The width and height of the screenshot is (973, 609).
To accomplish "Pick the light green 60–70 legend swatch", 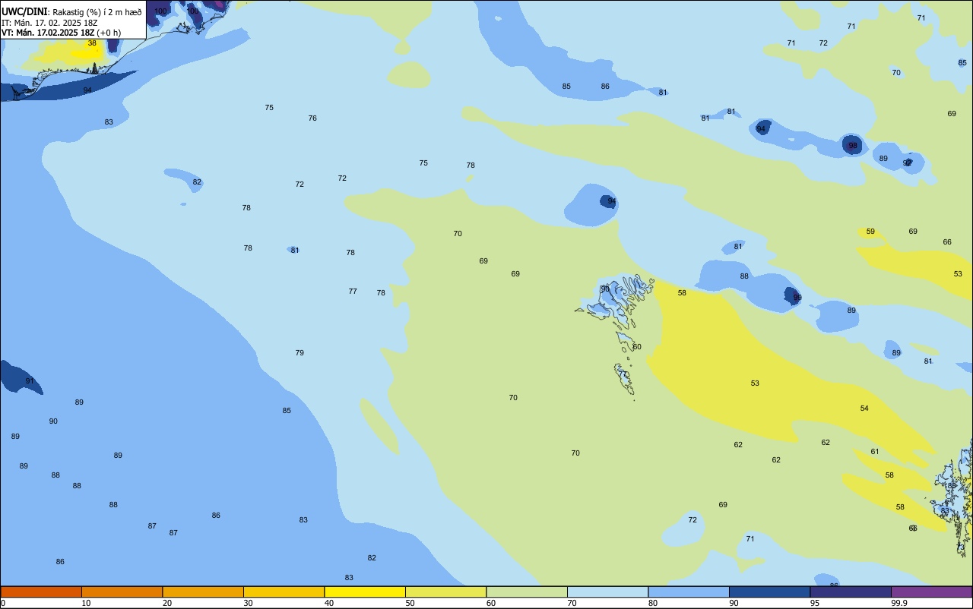I will coord(527,592).
